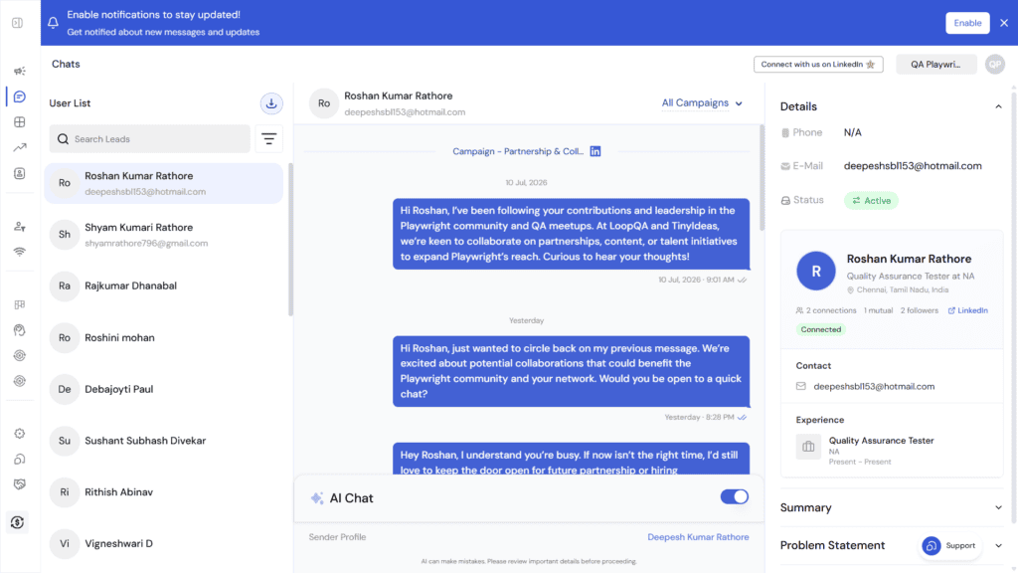Open the megaphone Campaigns icon in sidebar
The width and height of the screenshot is (1018, 573).
(x=20, y=71)
